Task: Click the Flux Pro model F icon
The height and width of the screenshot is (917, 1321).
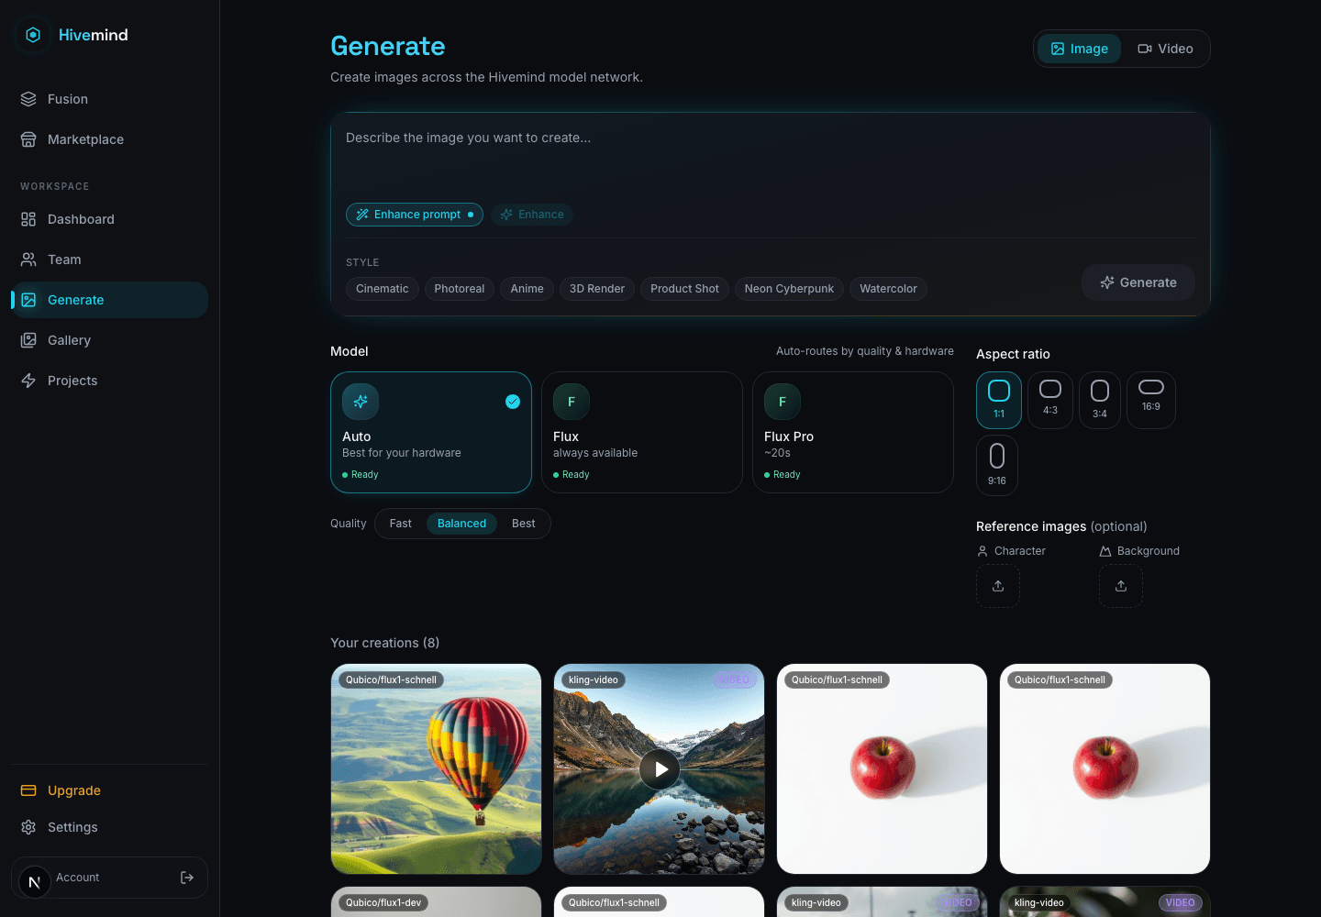Action: pyautogui.click(x=783, y=402)
